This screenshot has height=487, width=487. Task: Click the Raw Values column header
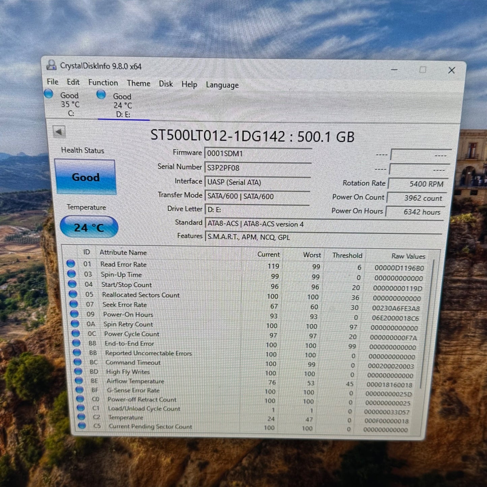click(408, 256)
